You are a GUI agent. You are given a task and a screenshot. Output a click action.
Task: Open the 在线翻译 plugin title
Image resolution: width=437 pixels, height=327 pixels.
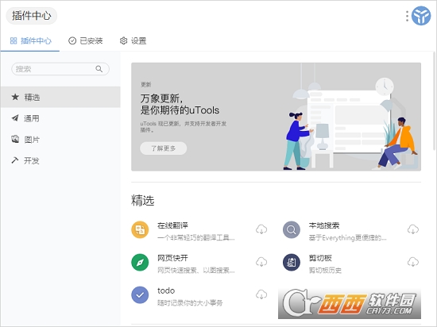172,225
